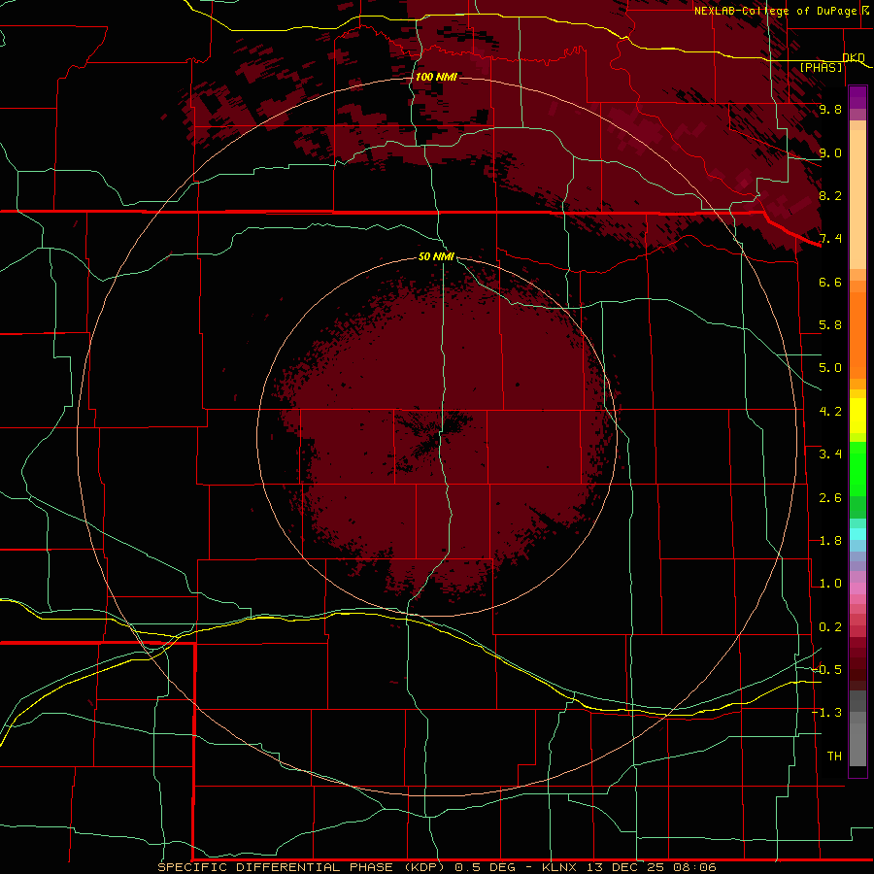Click the 9.0 value on color scale

830,152
